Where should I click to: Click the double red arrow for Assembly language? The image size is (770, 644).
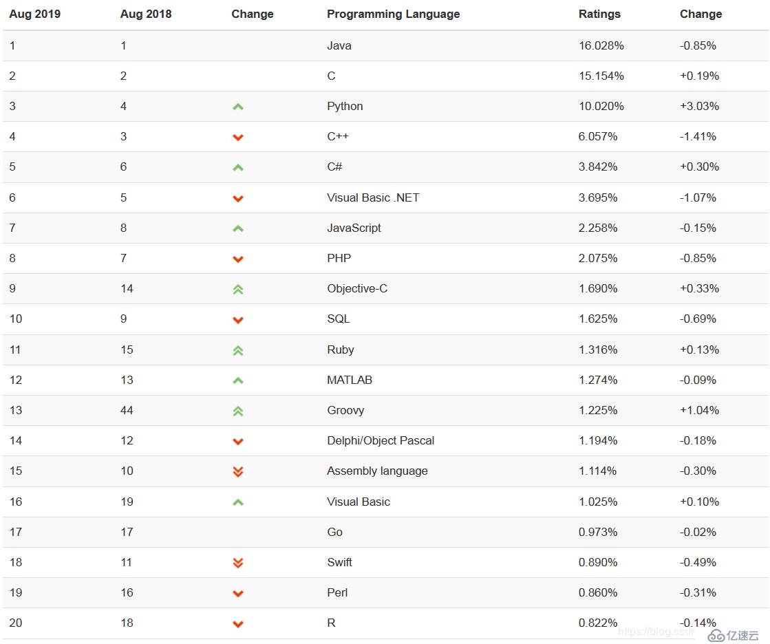coord(238,472)
